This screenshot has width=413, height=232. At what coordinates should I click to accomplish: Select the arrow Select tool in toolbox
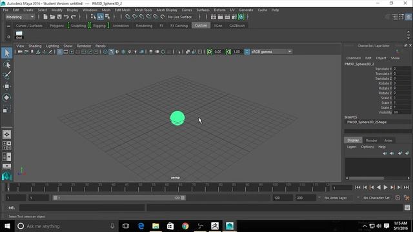6,53
